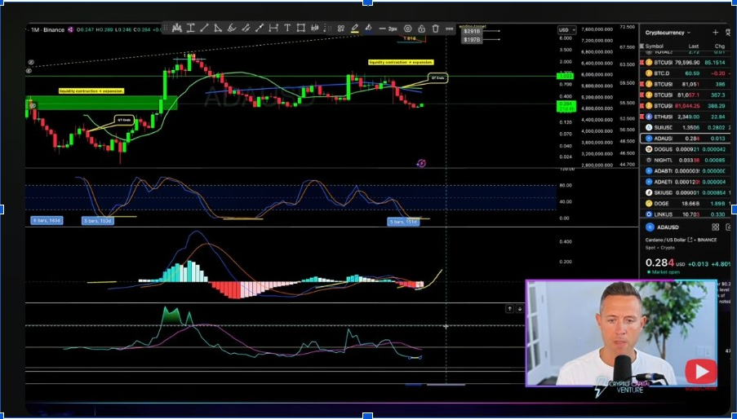Select the '6 bars, 163d' measurement label
The width and height of the screenshot is (737, 419).
pyautogui.click(x=47, y=220)
